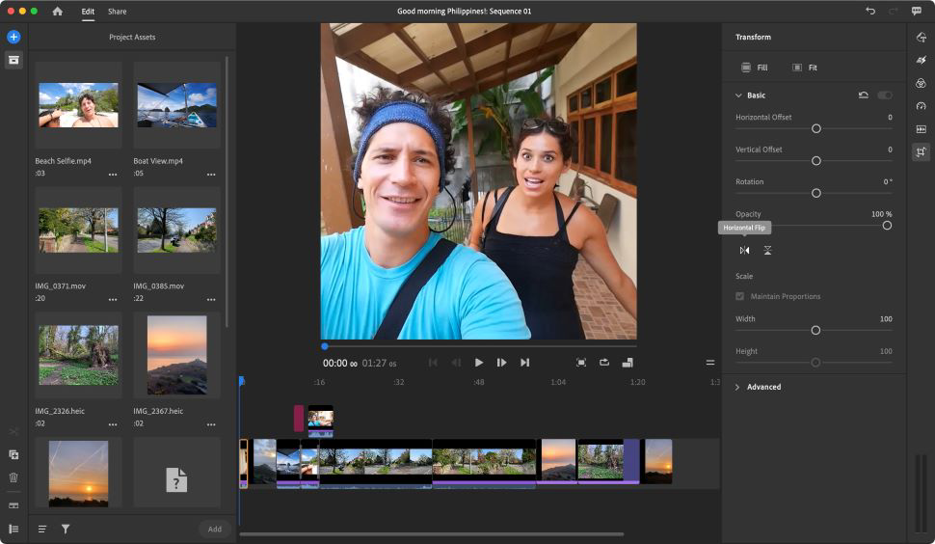Click the Fit button
This screenshot has width=935, height=544.
tap(805, 68)
